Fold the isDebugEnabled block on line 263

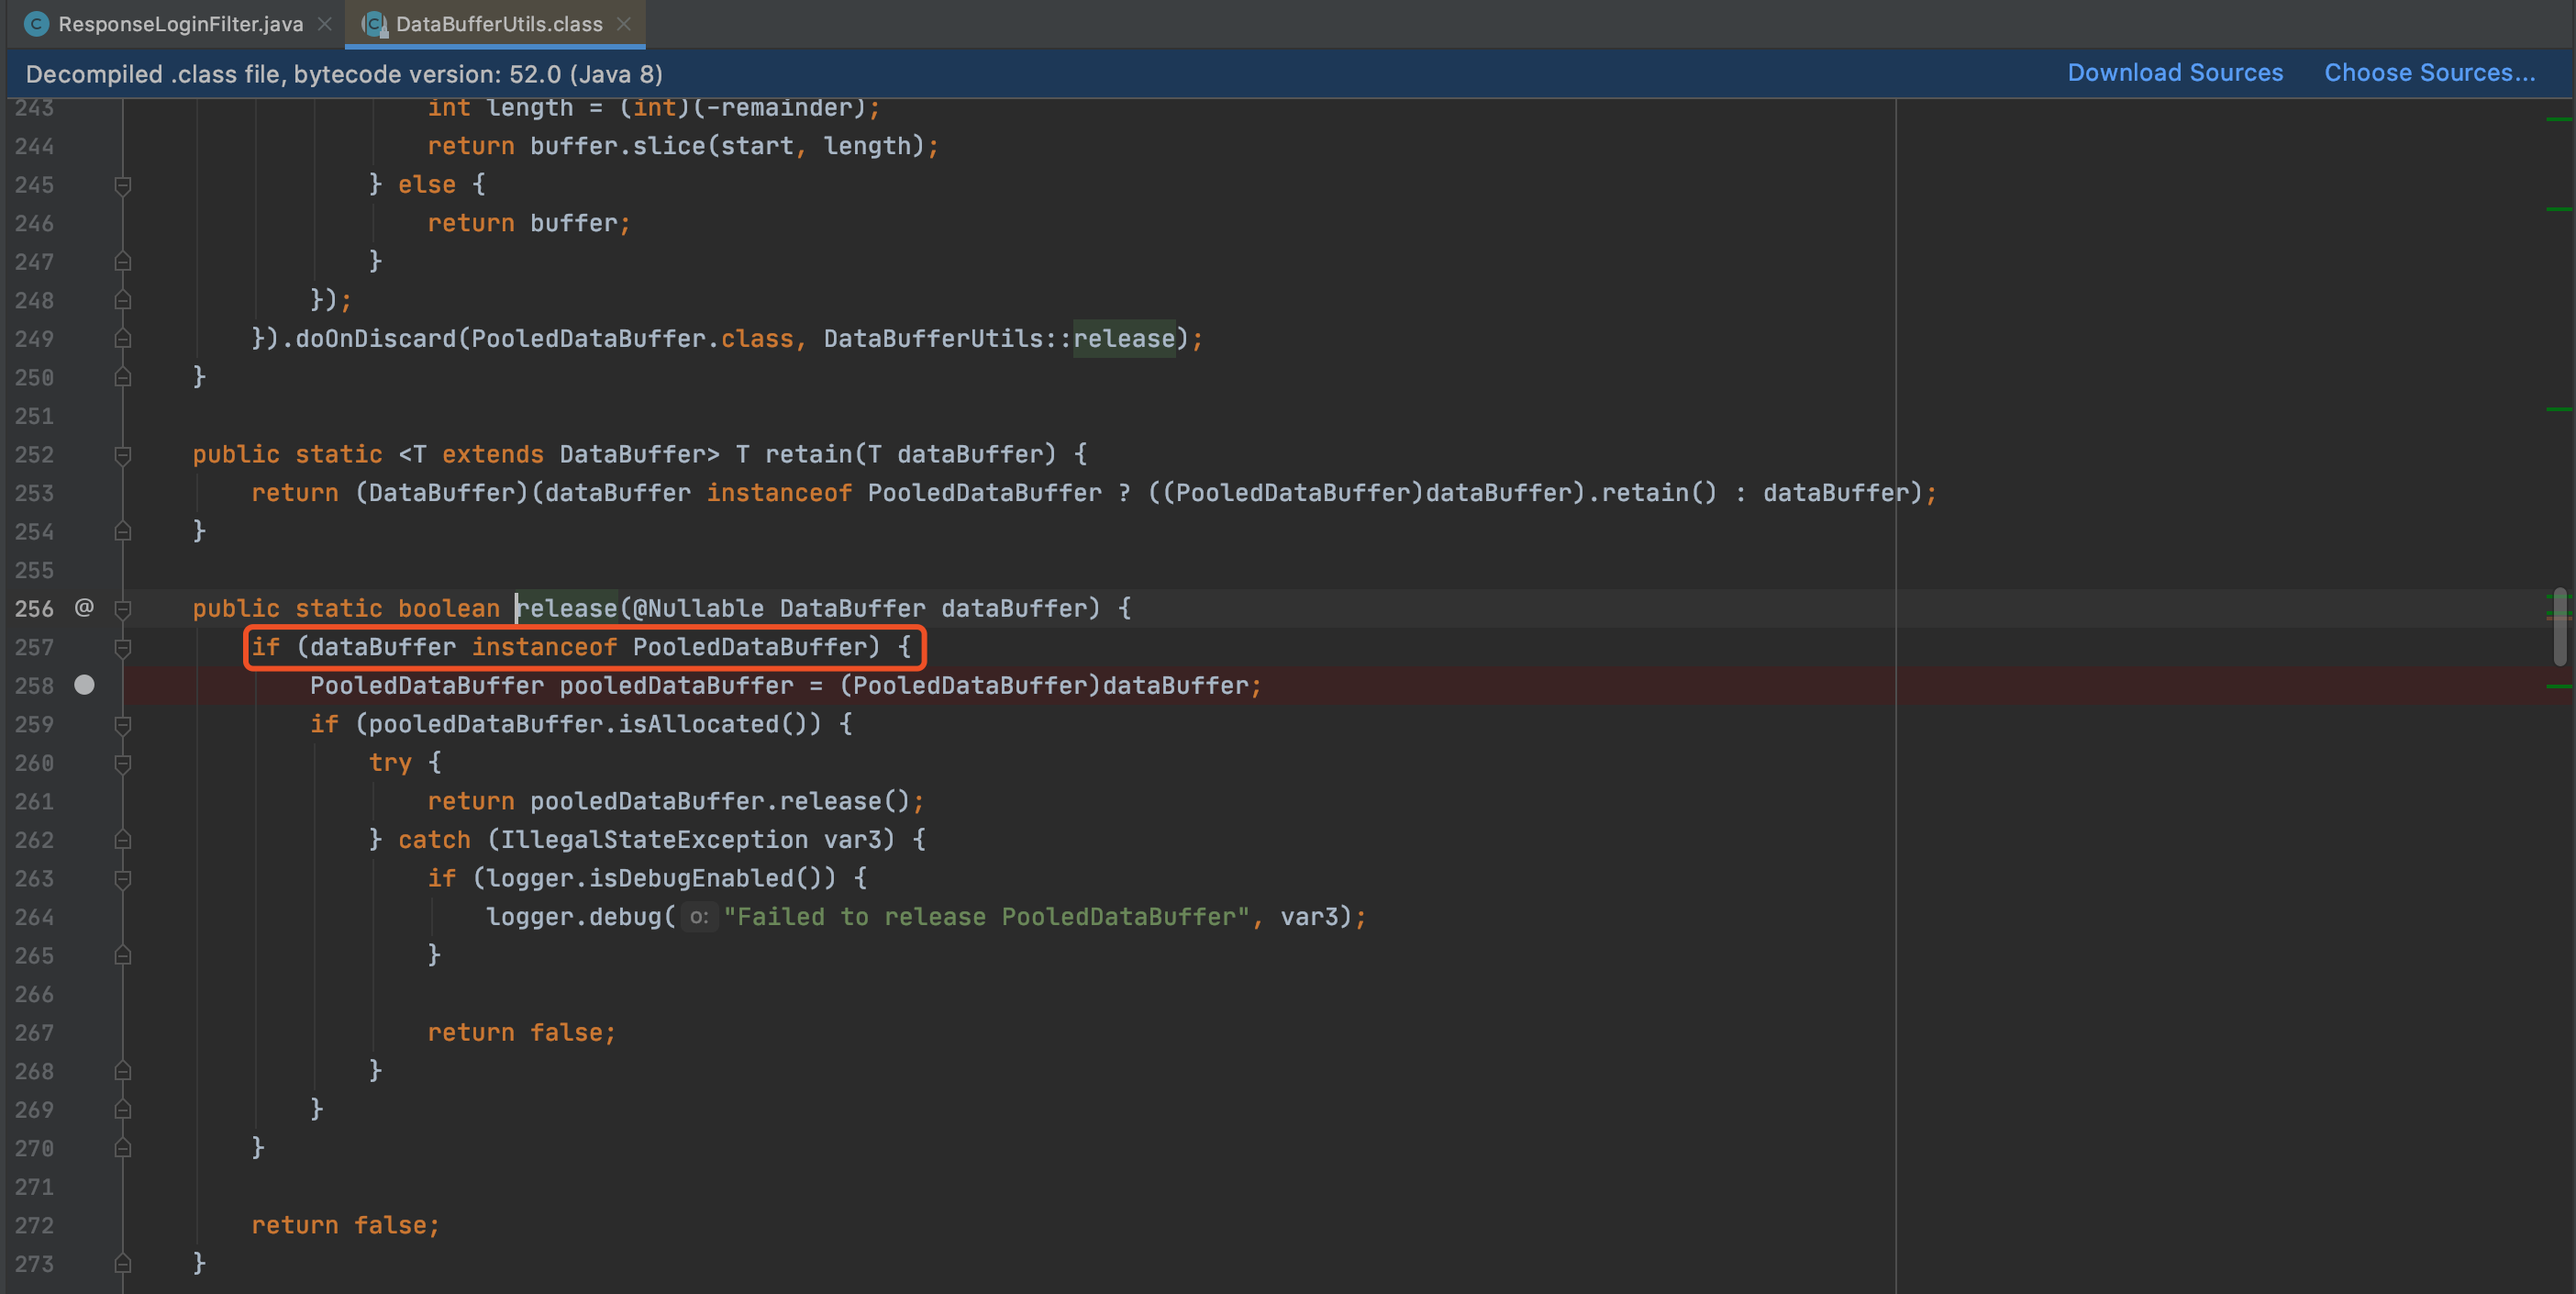pos(123,879)
